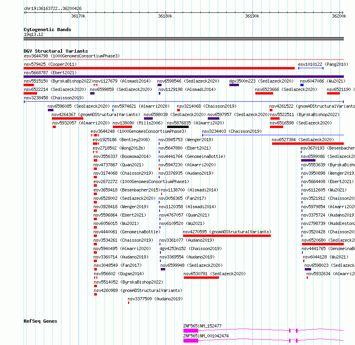
Task: Click esv1010122 (Pang2010) variant label
Action: [x=323, y=64]
